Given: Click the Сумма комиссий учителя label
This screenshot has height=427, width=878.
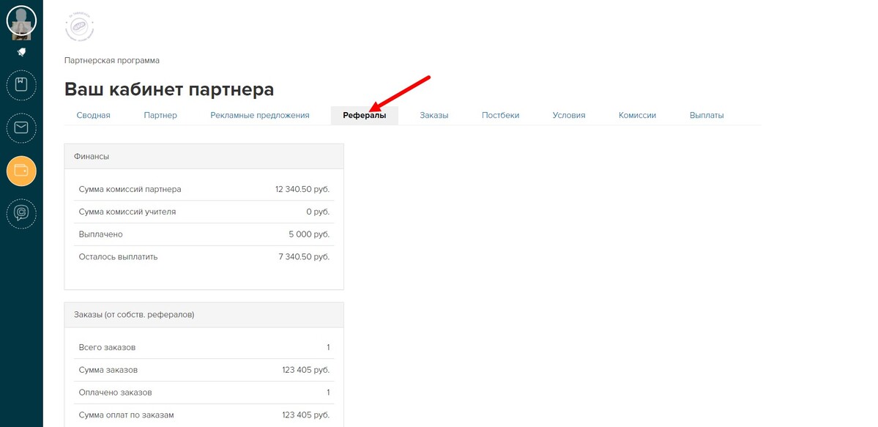Looking at the screenshot, I should tap(127, 212).
